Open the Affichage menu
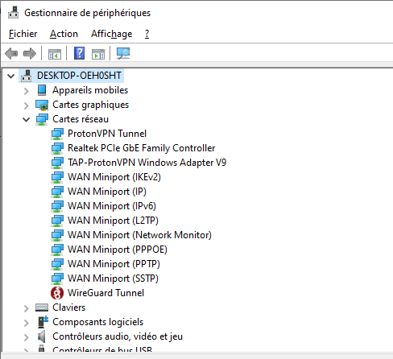The height and width of the screenshot is (359, 393). 112,34
